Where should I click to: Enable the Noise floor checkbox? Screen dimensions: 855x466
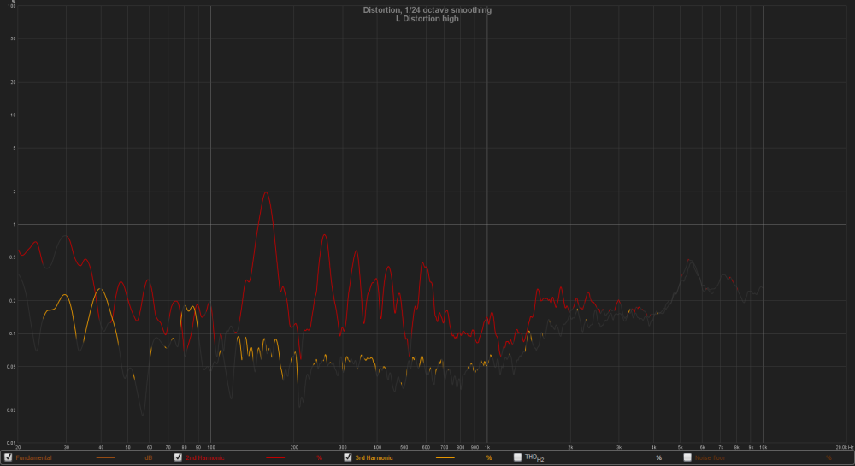click(x=687, y=457)
